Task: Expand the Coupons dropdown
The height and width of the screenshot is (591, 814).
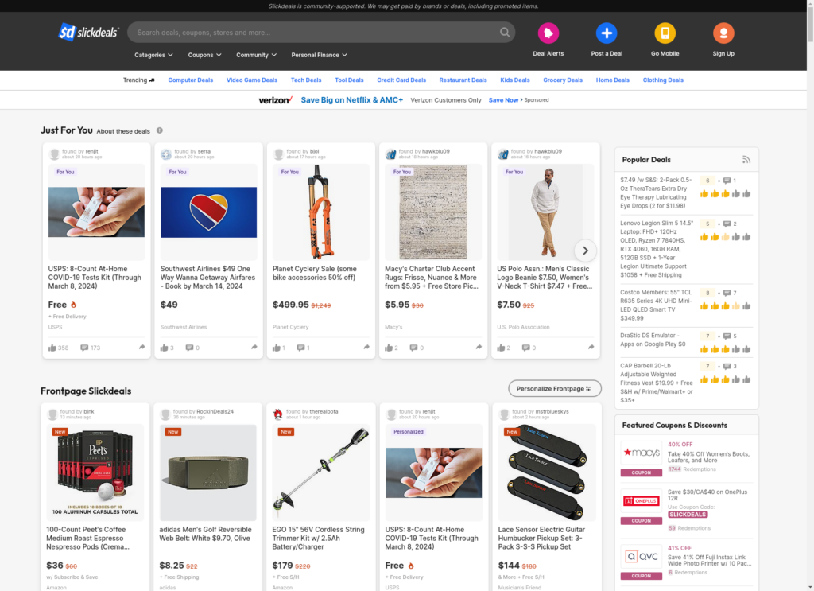Action: point(204,55)
